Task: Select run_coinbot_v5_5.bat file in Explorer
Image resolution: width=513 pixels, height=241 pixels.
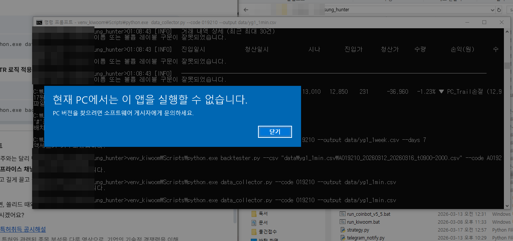Action: point(369,214)
